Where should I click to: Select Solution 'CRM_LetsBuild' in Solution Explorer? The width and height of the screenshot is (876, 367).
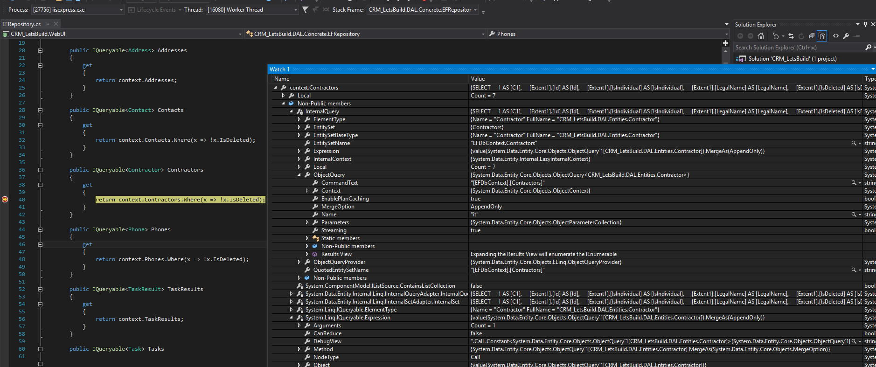coord(792,59)
